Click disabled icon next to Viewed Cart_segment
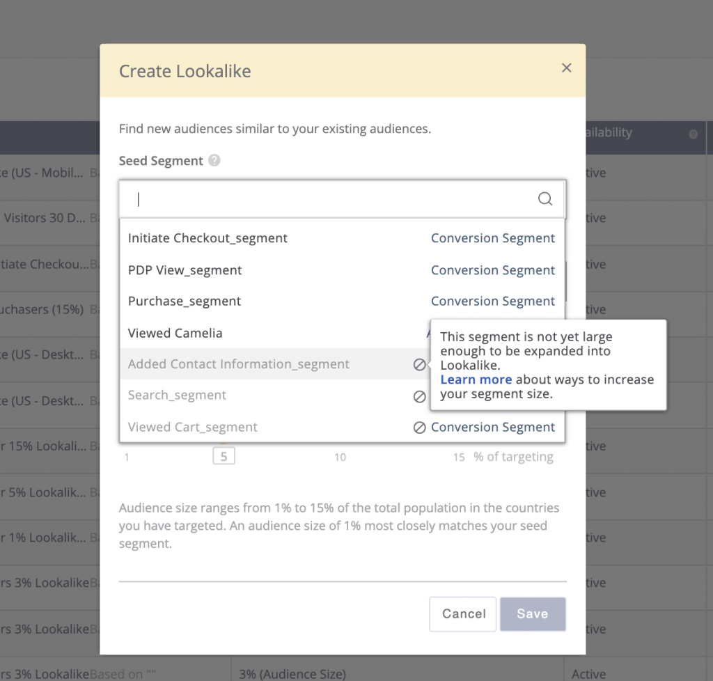 pos(419,428)
